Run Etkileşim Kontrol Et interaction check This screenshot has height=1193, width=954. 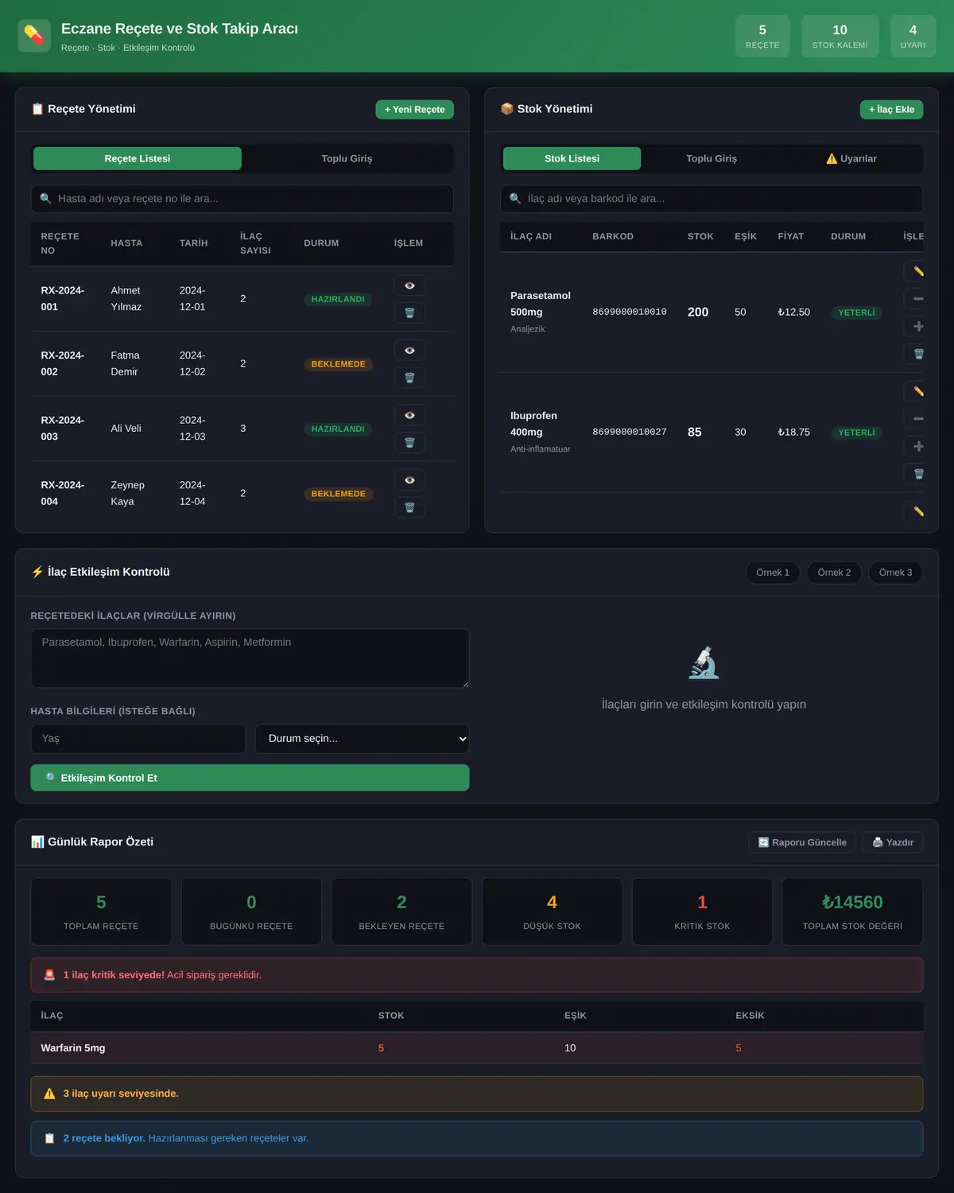coord(250,778)
